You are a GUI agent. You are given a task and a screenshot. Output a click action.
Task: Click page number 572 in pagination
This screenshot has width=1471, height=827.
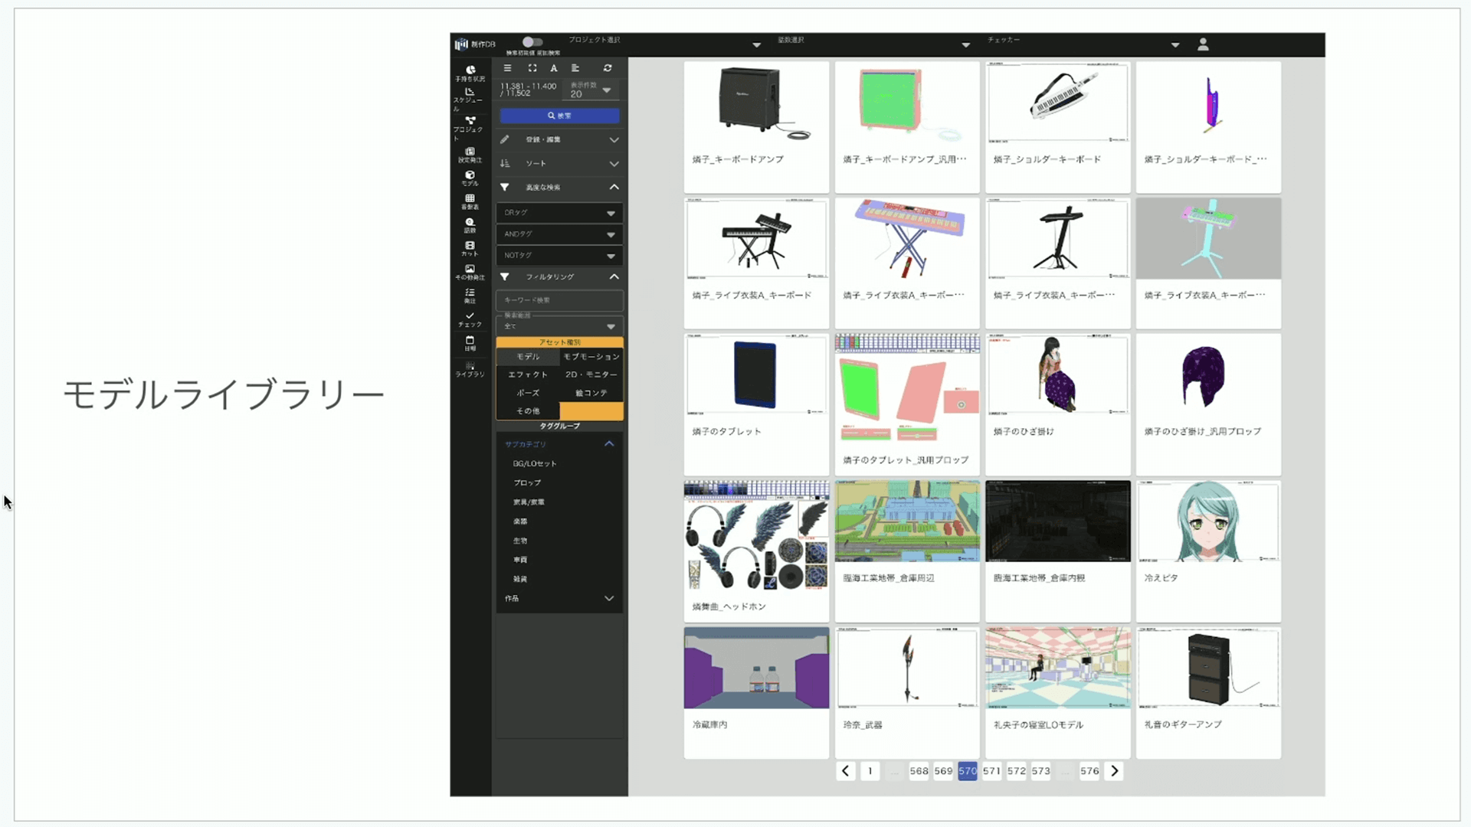tap(1015, 770)
